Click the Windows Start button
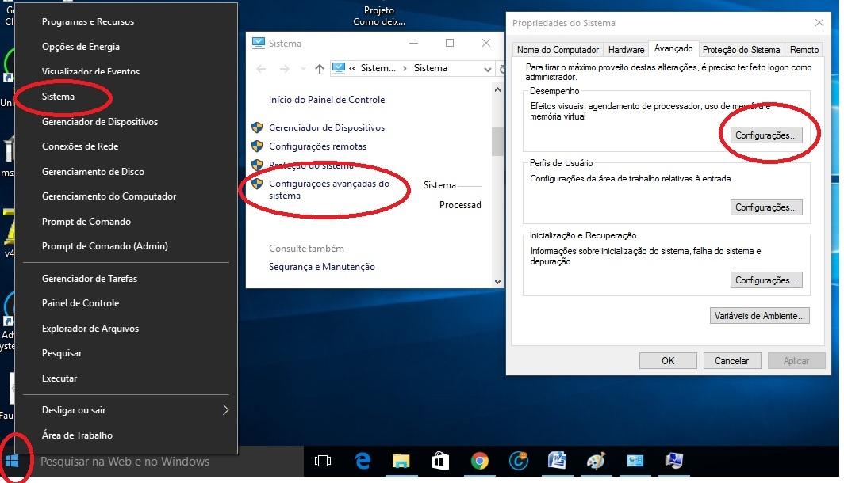 [12, 461]
